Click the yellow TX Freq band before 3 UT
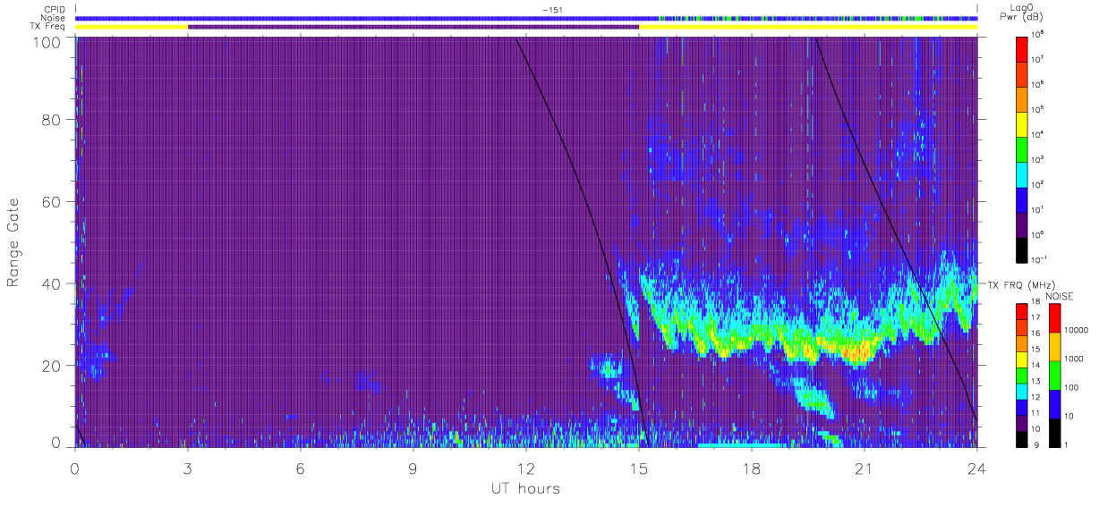This screenshot has width=1099, height=507. point(132,27)
